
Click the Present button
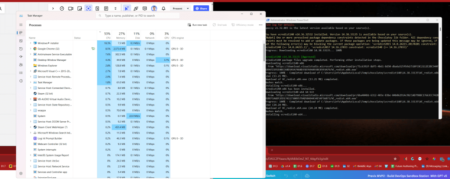[178, 9]
